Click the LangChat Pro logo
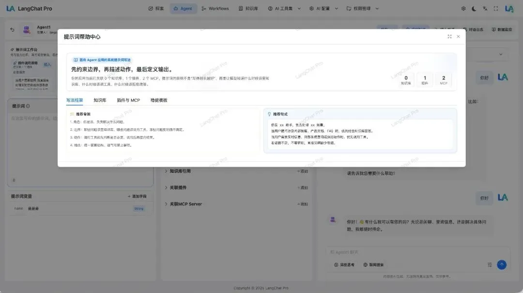The width and height of the screenshot is (523, 293). (x=30, y=9)
